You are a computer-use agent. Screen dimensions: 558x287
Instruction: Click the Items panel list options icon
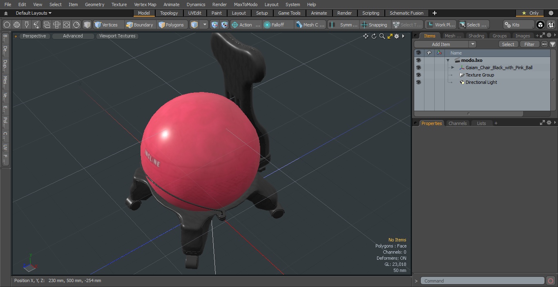coord(545,44)
